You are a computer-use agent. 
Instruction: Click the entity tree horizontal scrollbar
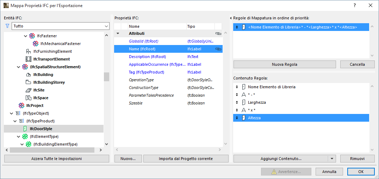point(52,150)
